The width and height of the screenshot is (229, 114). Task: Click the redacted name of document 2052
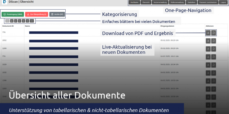click(x=54, y=41)
